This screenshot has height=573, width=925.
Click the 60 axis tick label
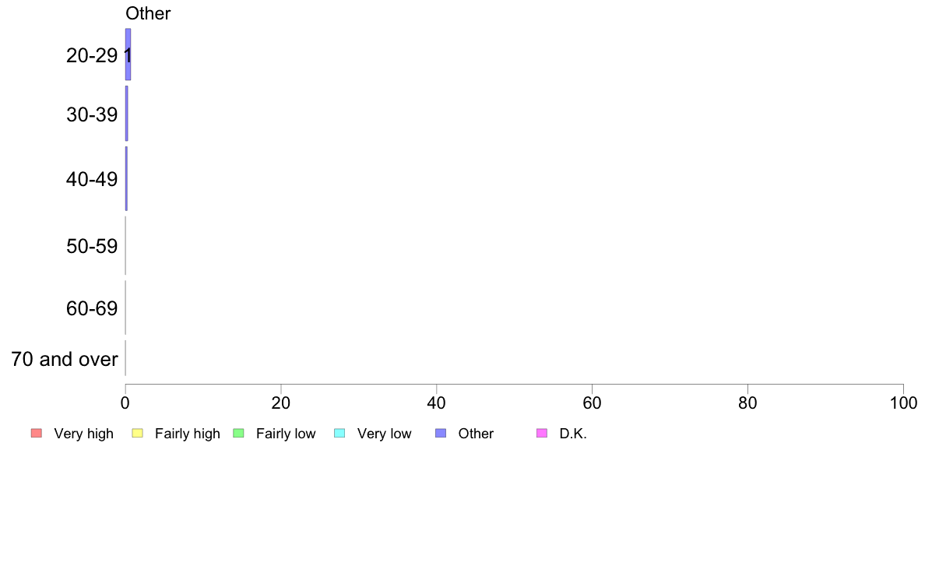point(593,403)
